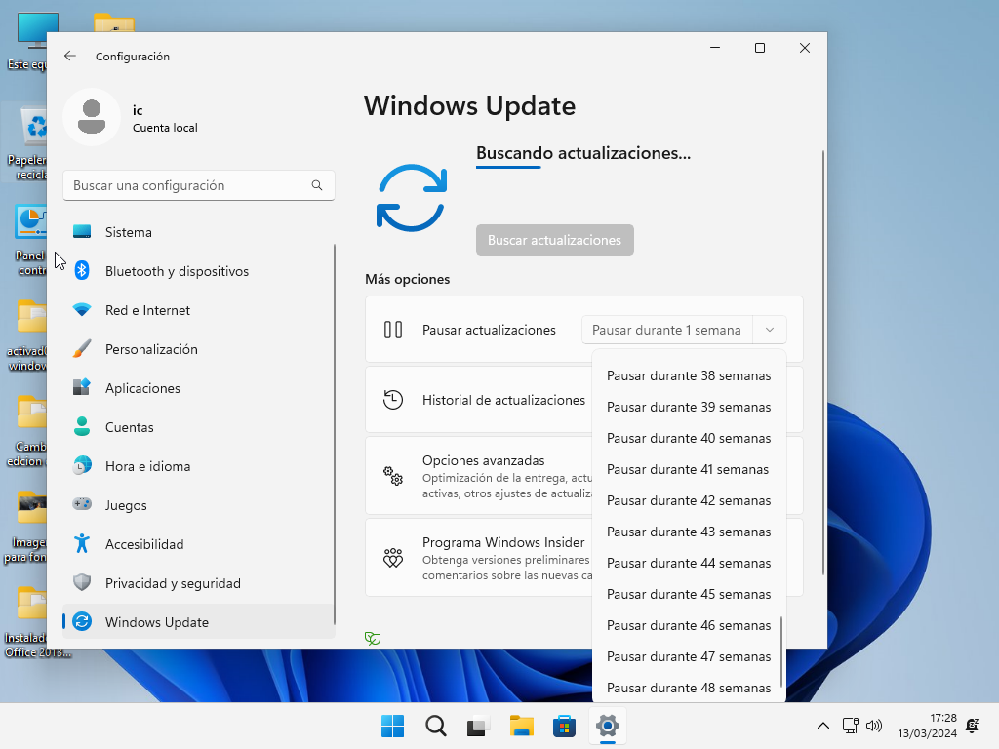The width and height of the screenshot is (999, 749).
Task: Click the Hora e idioma globe icon
Action: (82, 465)
